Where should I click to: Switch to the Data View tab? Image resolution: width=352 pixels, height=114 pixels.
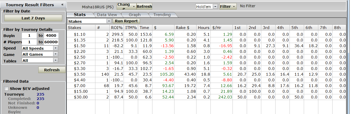point(107,15)
